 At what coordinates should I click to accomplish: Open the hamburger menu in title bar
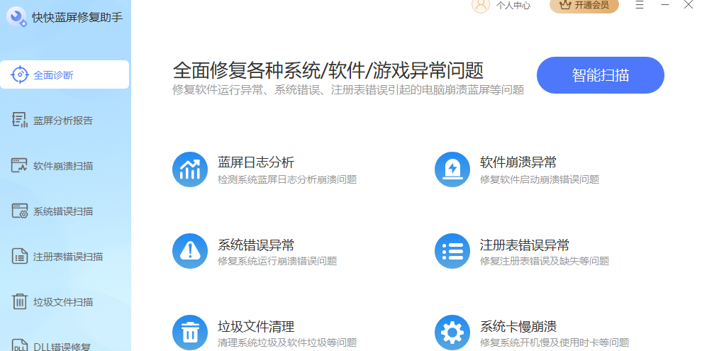pyautogui.click(x=640, y=5)
